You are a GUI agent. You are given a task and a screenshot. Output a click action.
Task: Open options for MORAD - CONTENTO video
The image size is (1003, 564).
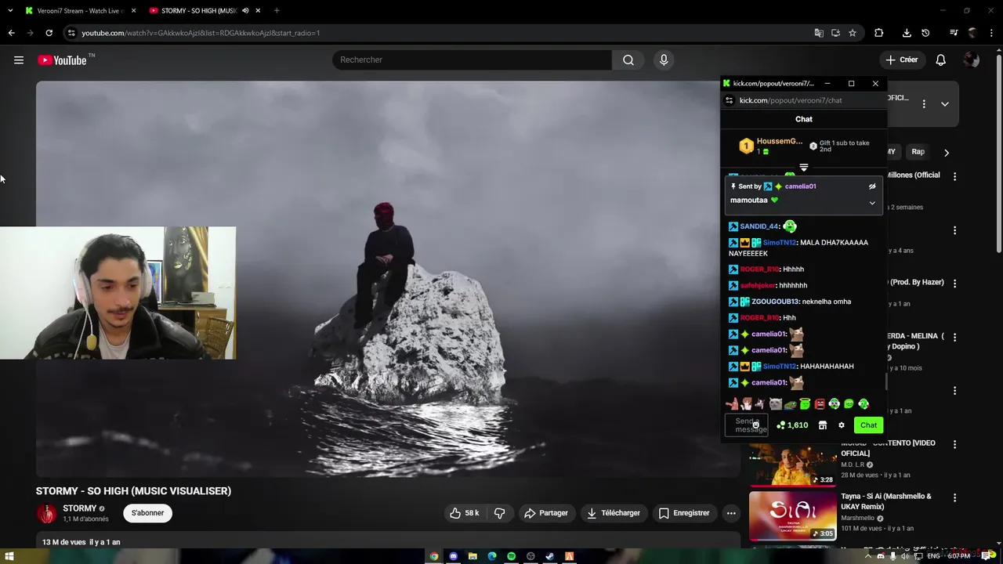(x=954, y=444)
